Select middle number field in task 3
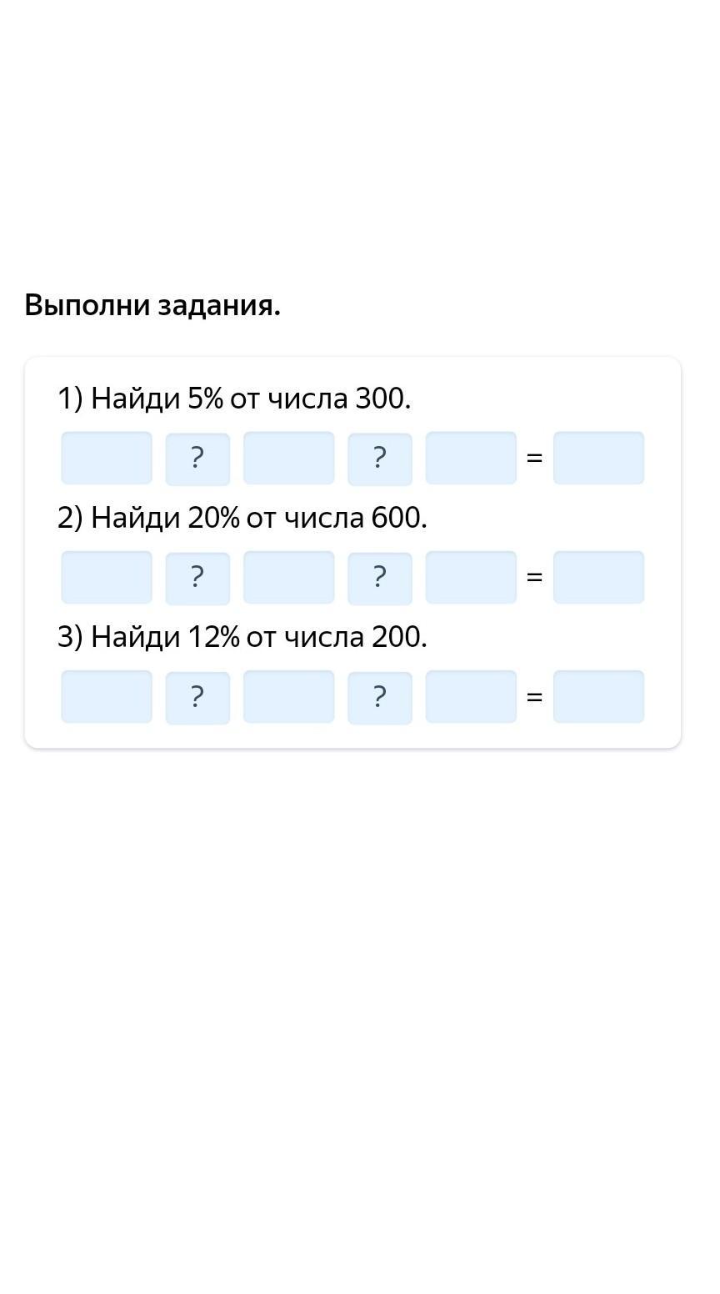The width and height of the screenshot is (720, 1294). (288, 696)
